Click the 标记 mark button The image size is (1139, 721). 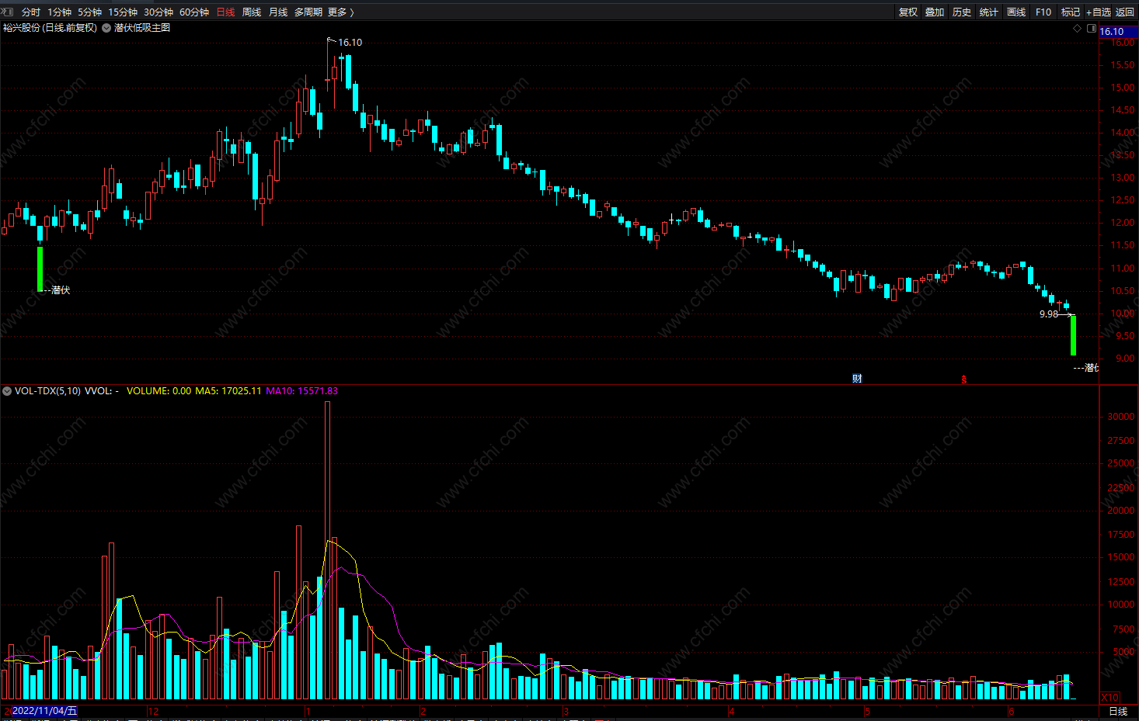pos(1071,12)
